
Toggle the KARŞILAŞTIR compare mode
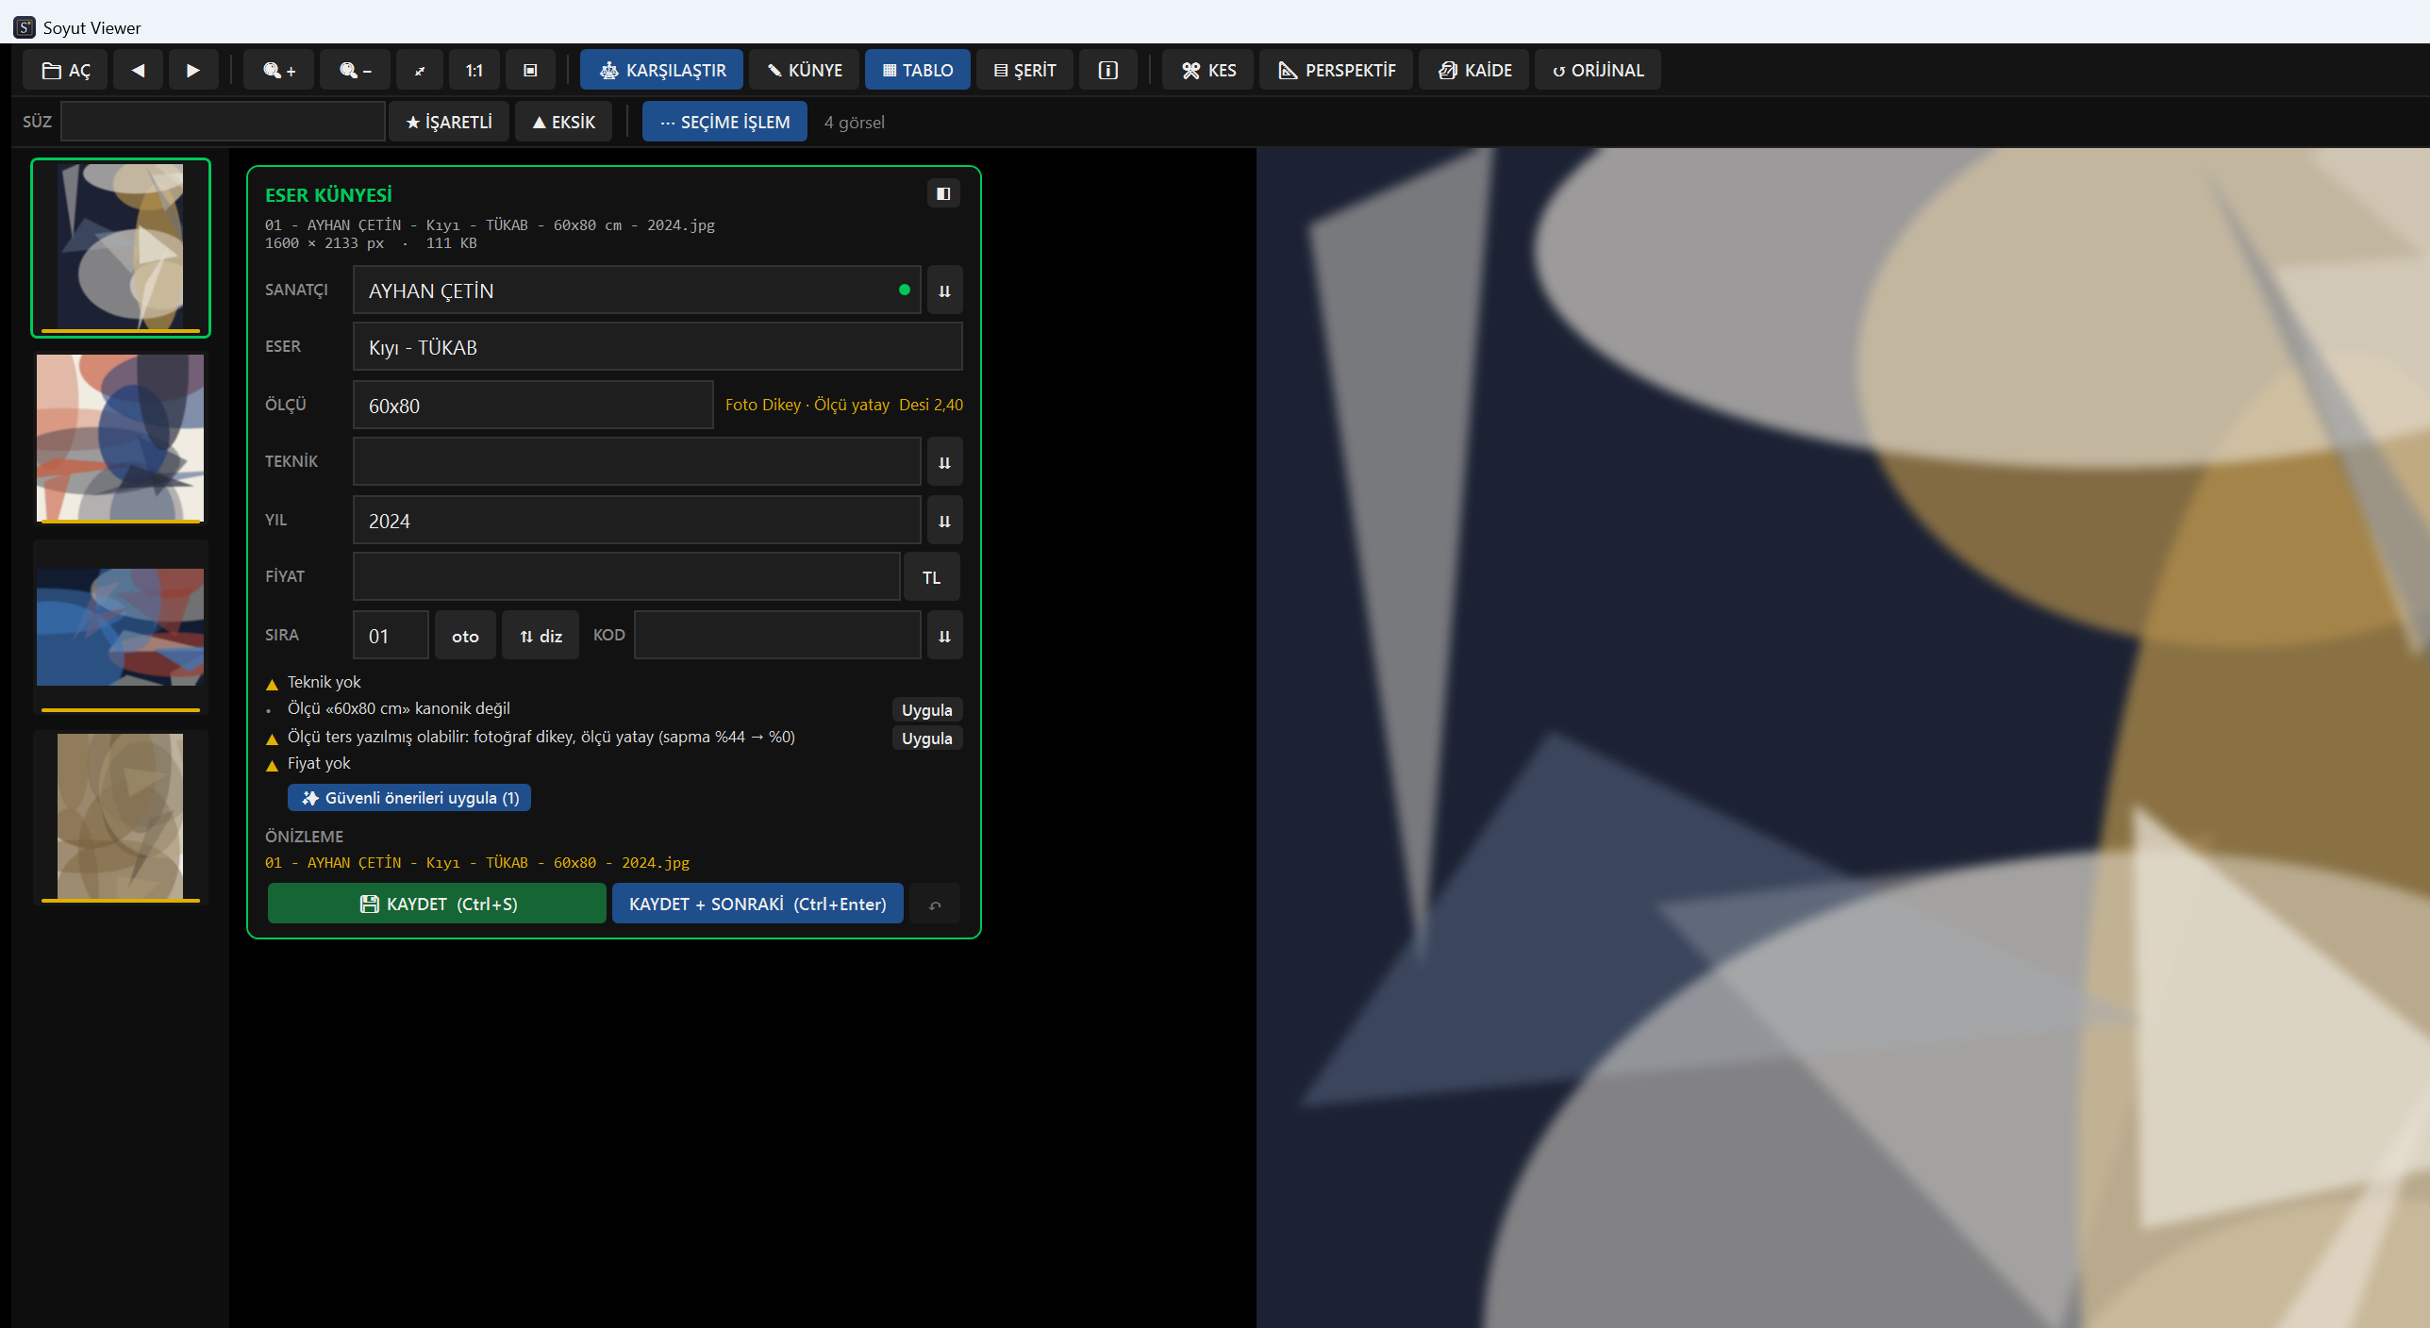click(662, 70)
